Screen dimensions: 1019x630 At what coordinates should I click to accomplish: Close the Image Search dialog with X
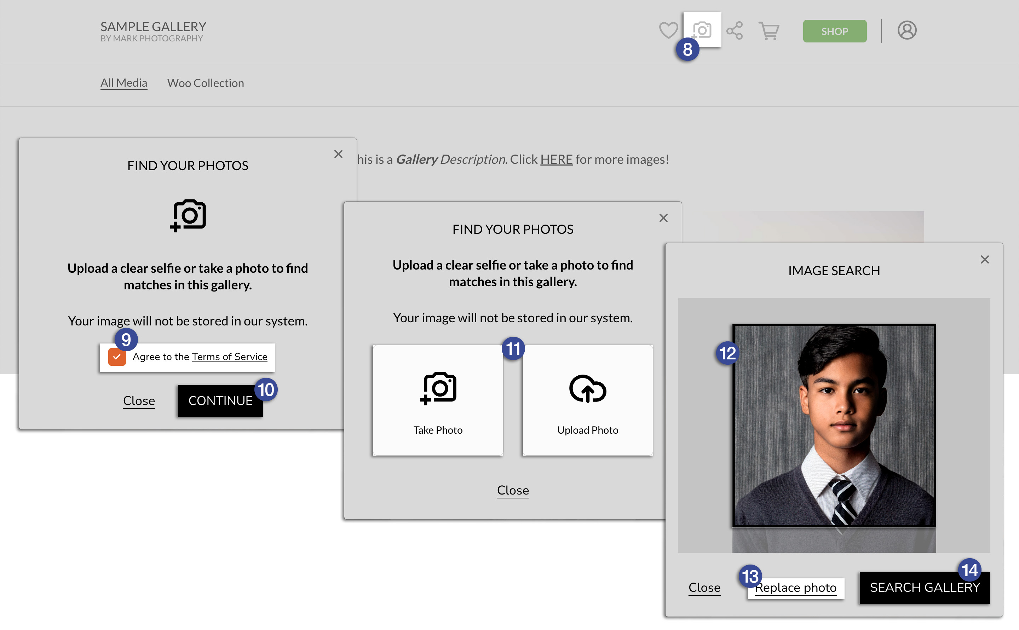tap(984, 260)
